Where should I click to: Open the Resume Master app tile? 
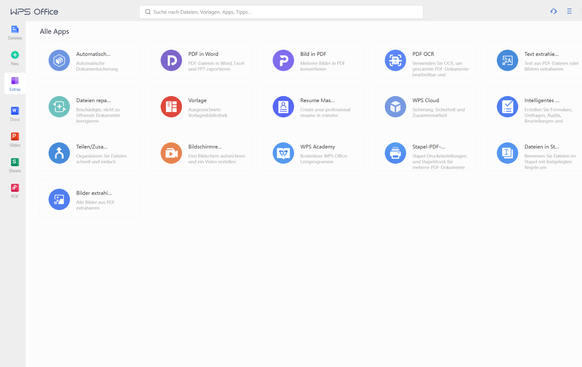pos(313,106)
